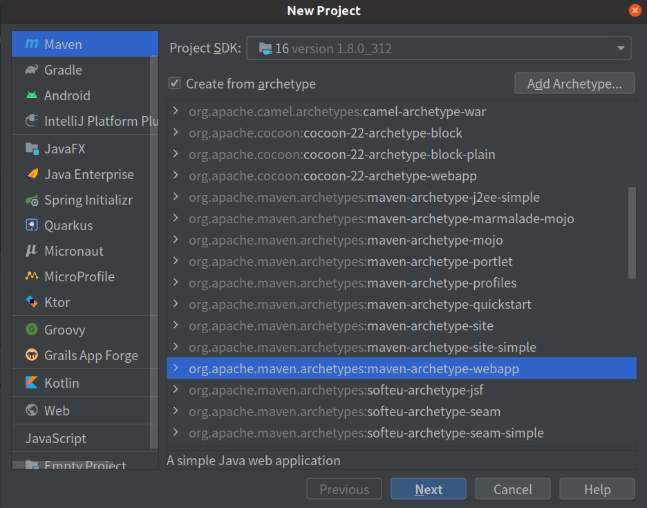Select JavaFX project type
This screenshot has width=647, height=508.
pyautogui.click(x=64, y=149)
